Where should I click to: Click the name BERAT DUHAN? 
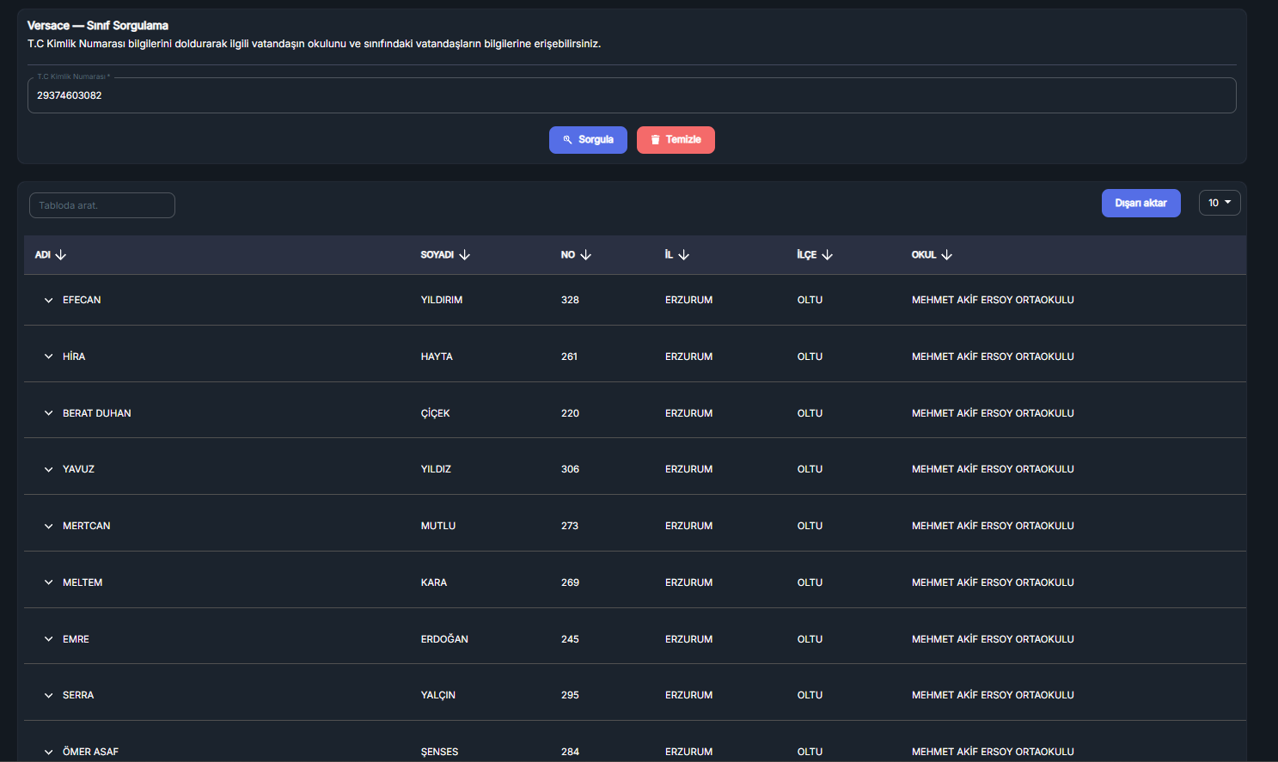click(x=97, y=413)
